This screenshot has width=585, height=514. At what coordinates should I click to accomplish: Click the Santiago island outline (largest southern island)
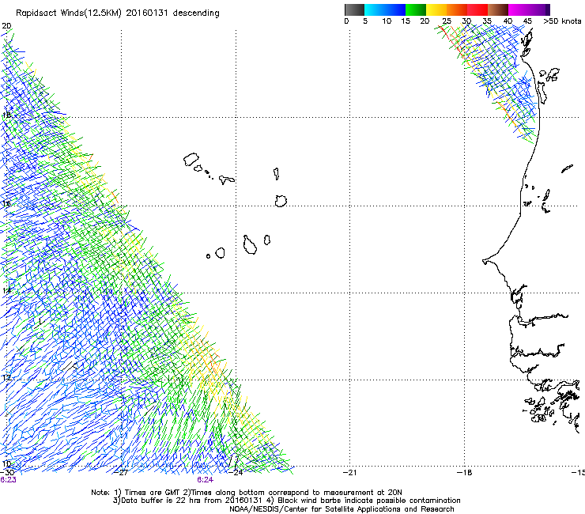pyautogui.click(x=250, y=245)
